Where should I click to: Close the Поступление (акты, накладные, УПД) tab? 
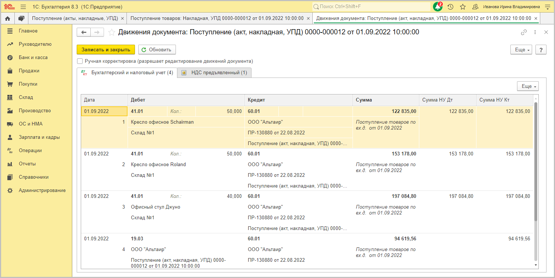click(122, 18)
